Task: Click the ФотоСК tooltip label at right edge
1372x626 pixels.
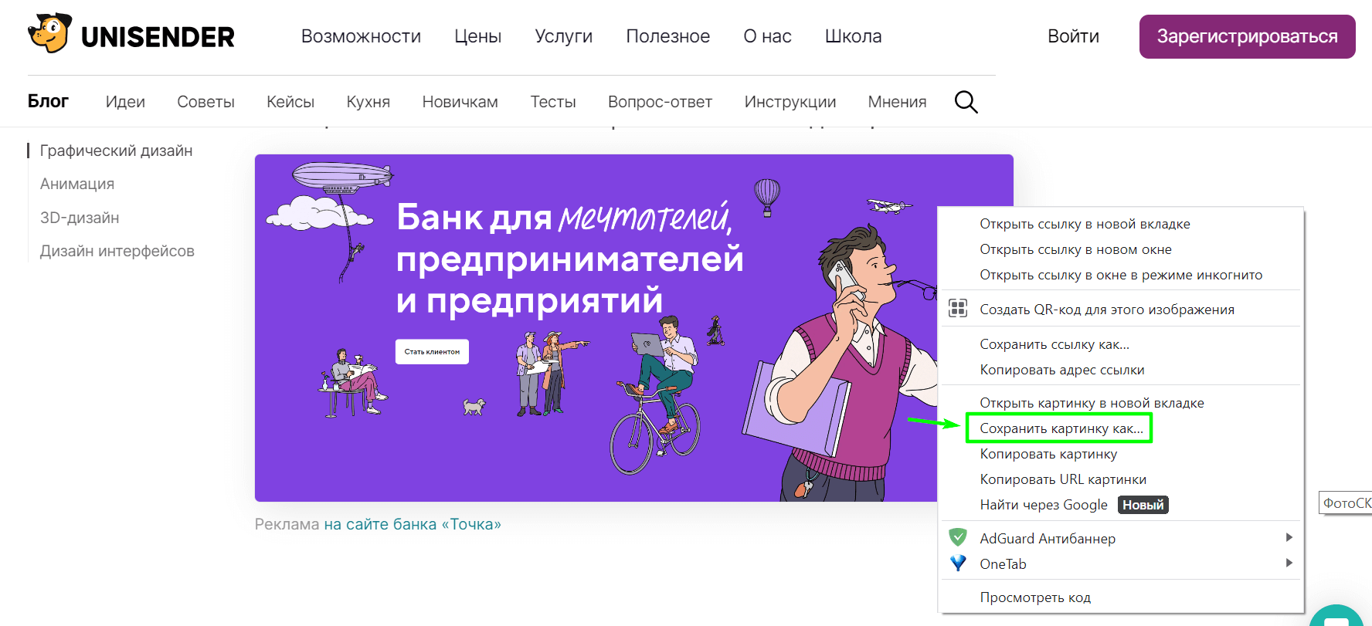Action: (x=1346, y=502)
